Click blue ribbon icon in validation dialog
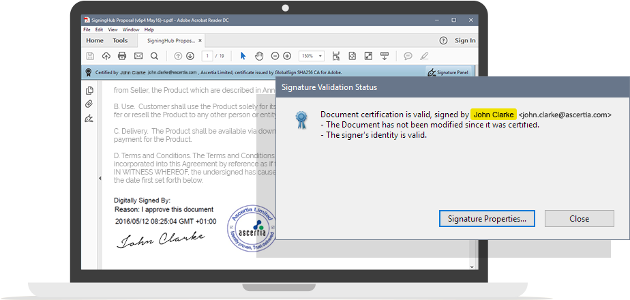This screenshot has height=300, width=630. 301,120
